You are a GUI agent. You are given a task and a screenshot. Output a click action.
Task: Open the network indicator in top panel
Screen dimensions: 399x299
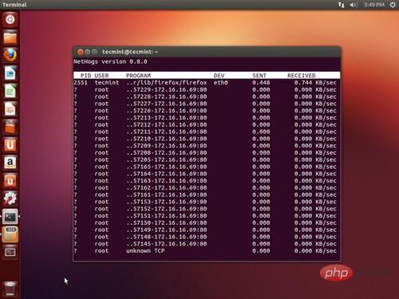coord(342,5)
